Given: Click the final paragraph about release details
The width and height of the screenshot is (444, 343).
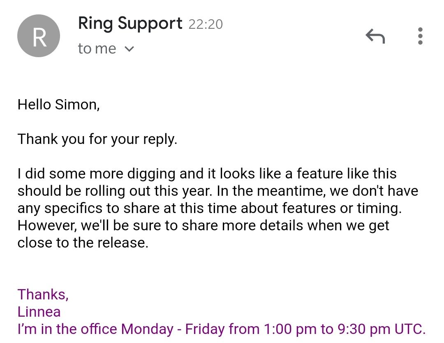Looking at the screenshot, I should 203,225.
